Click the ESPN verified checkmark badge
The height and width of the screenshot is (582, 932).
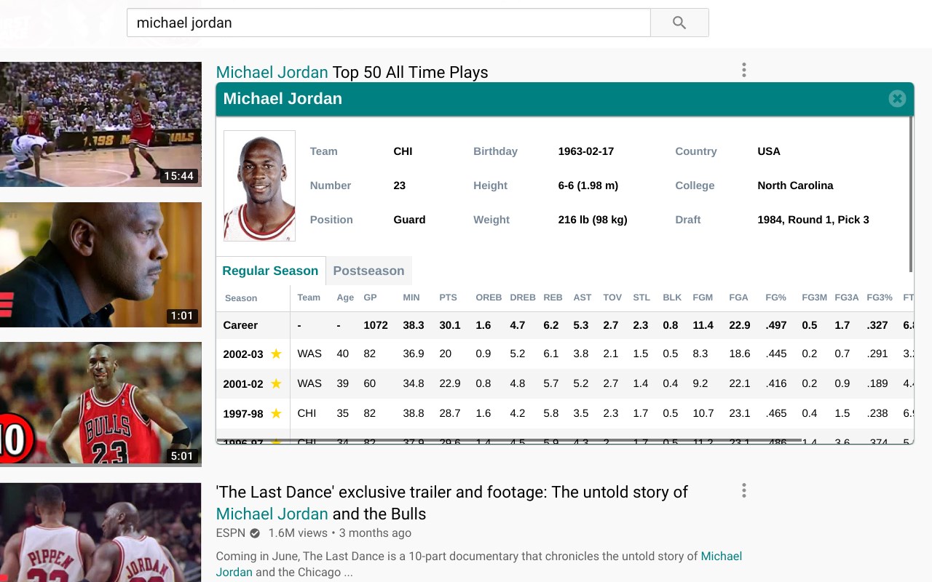255,533
